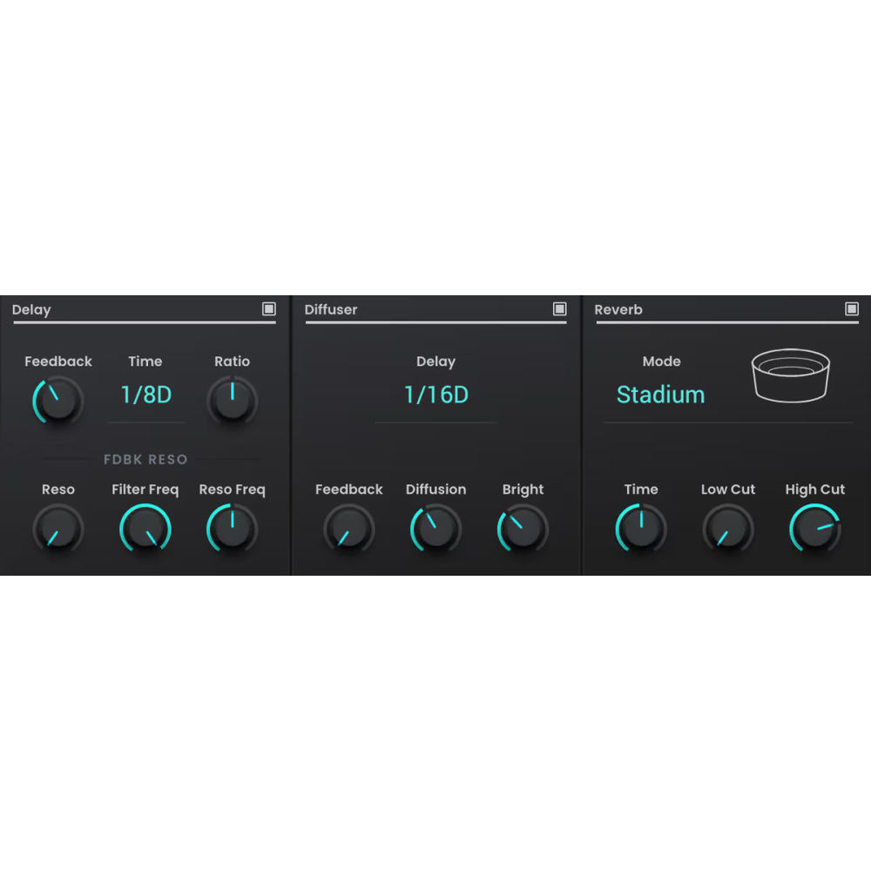Click the Filter Freq knob

click(145, 529)
